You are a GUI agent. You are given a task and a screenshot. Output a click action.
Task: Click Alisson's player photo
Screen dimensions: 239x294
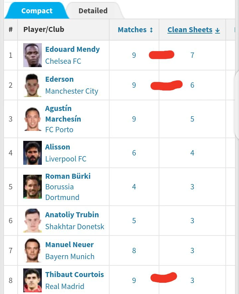coord(33,153)
